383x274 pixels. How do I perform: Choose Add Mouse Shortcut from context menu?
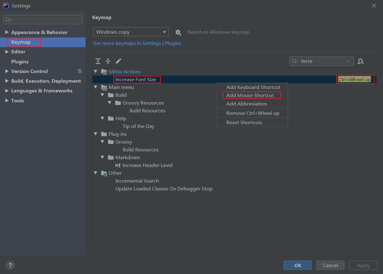tap(252, 95)
